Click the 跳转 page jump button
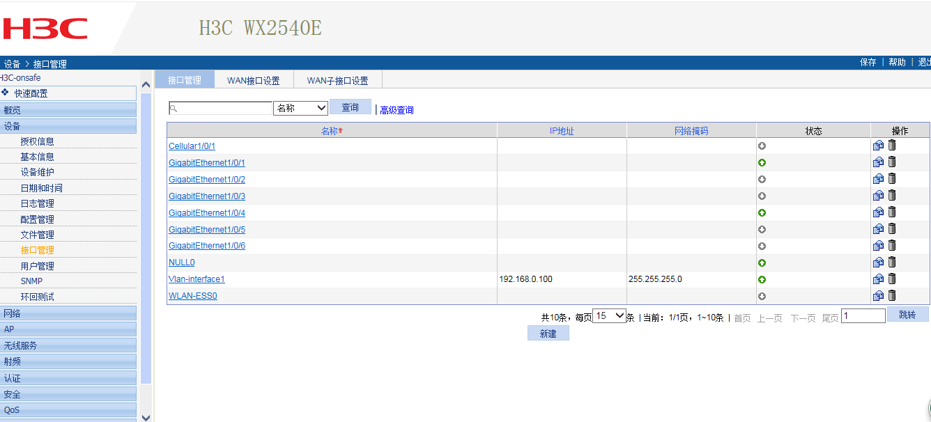This screenshot has height=422, width=931. 907,315
